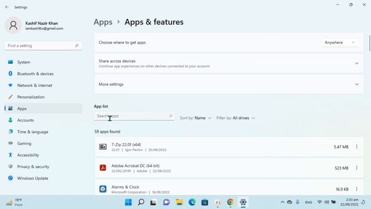Image resolution: width=371 pixels, height=209 pixels.
Task: Launch Google Chrome from taskbar
Action: click(x=230, y=202)
